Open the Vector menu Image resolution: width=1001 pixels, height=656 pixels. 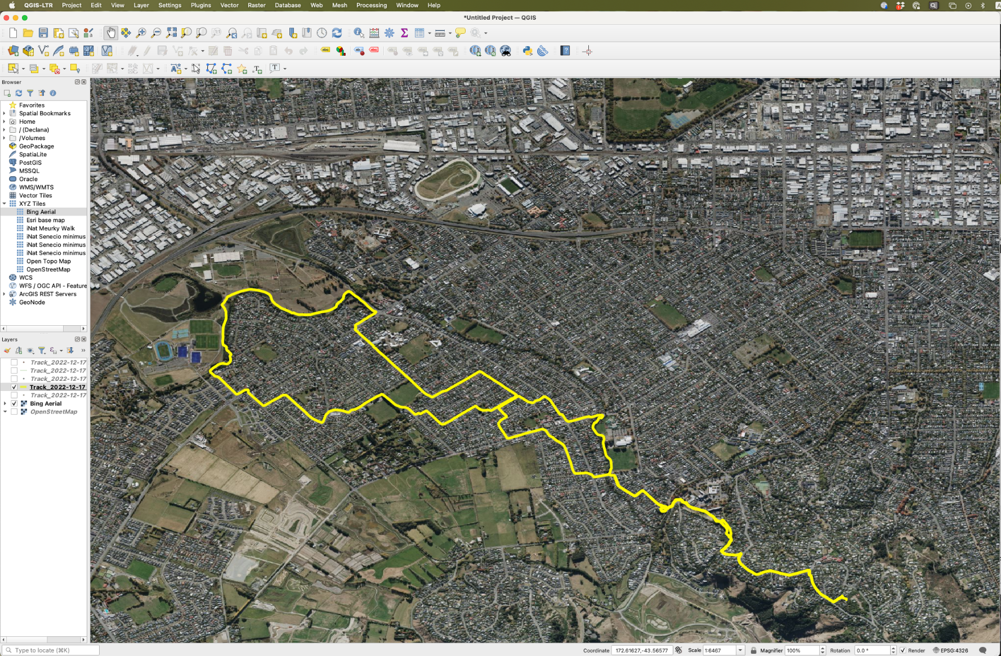click(229, 5)
